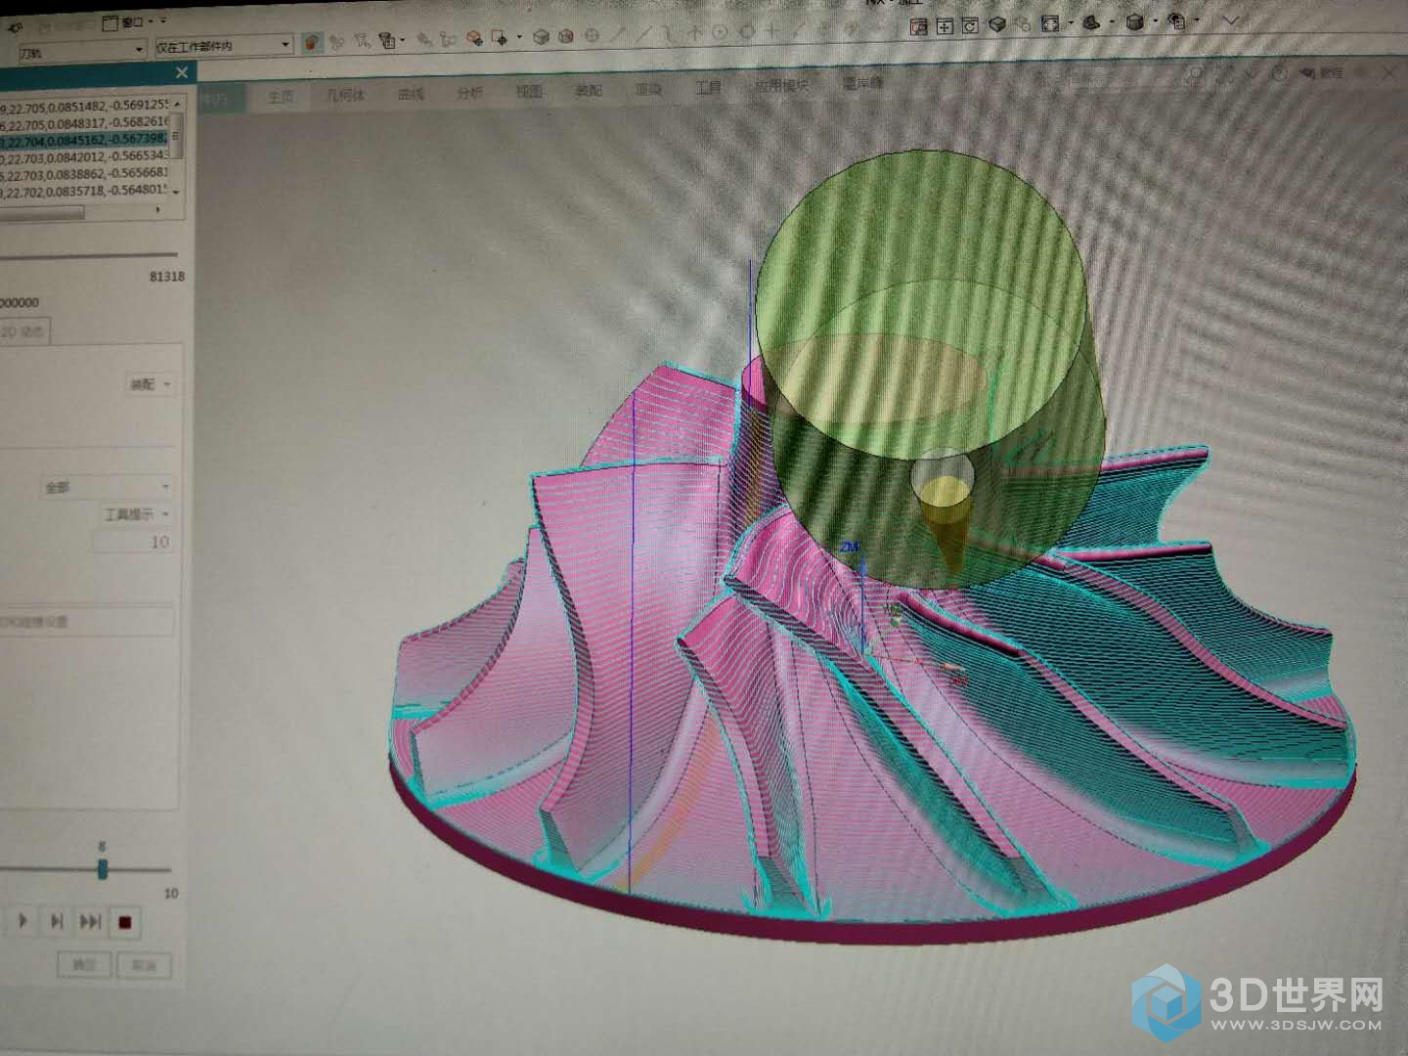The height and width of the screenshot is (1056, 1408).
Task: Click the pan view arrows icon
Action: click(945, 26)
